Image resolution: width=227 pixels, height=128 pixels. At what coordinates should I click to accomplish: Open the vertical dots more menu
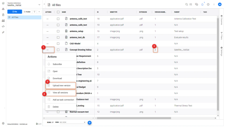(x=214, y=5)
